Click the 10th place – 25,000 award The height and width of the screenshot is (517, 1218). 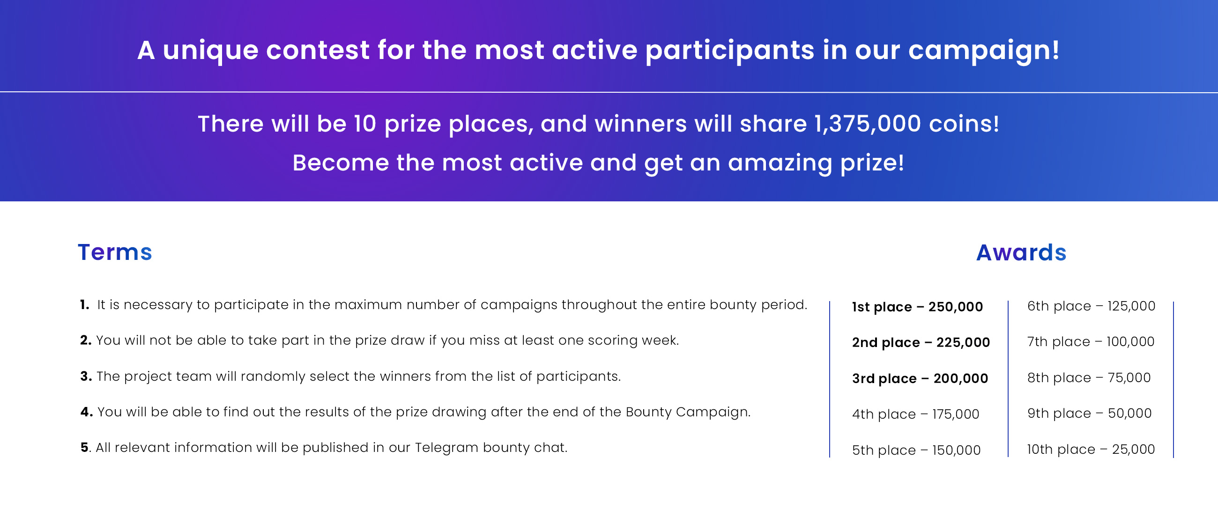click(1091, 449)
